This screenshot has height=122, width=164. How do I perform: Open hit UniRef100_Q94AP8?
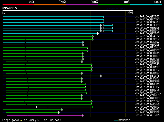tap(147, 25)
